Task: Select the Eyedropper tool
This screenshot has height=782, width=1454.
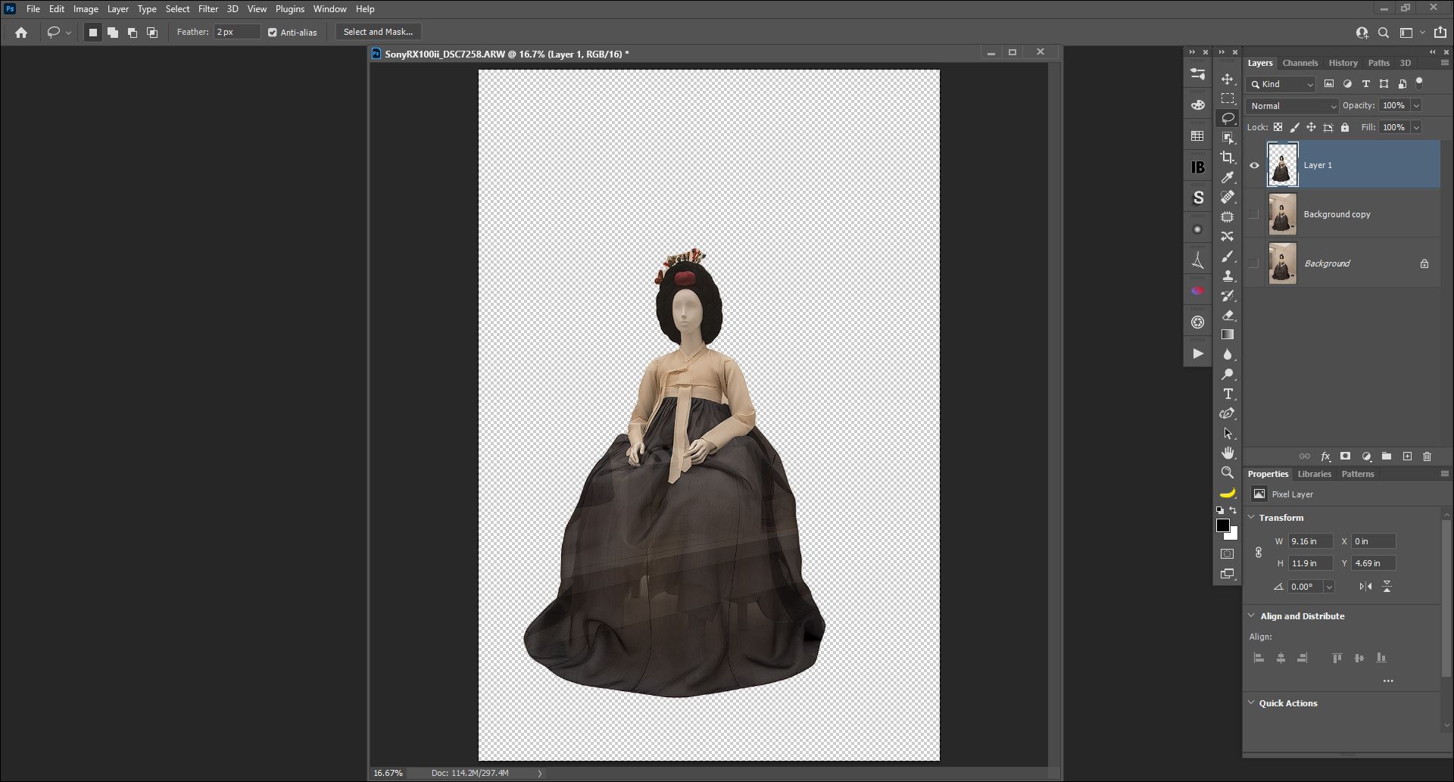Action: [x=1227, y=177]
